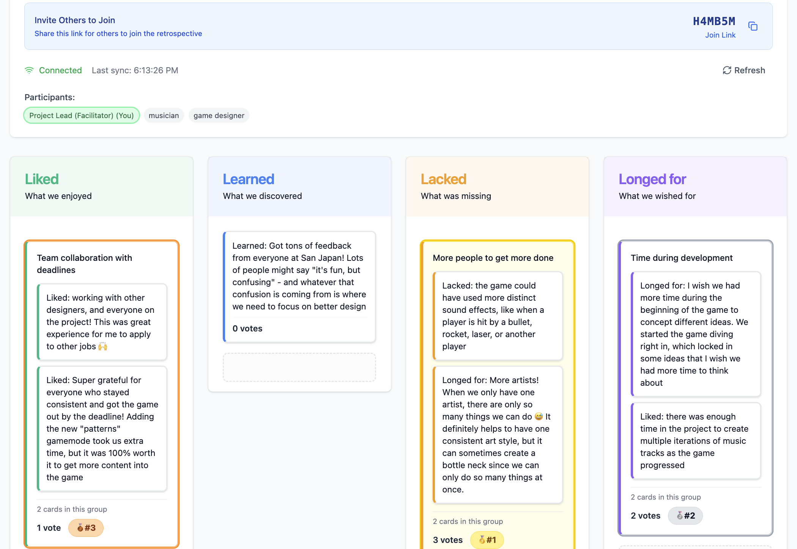The width and height of the screenshot is (797, 549).
Task: Click the green wifi Connected icon
Action: tap(29, 70)
